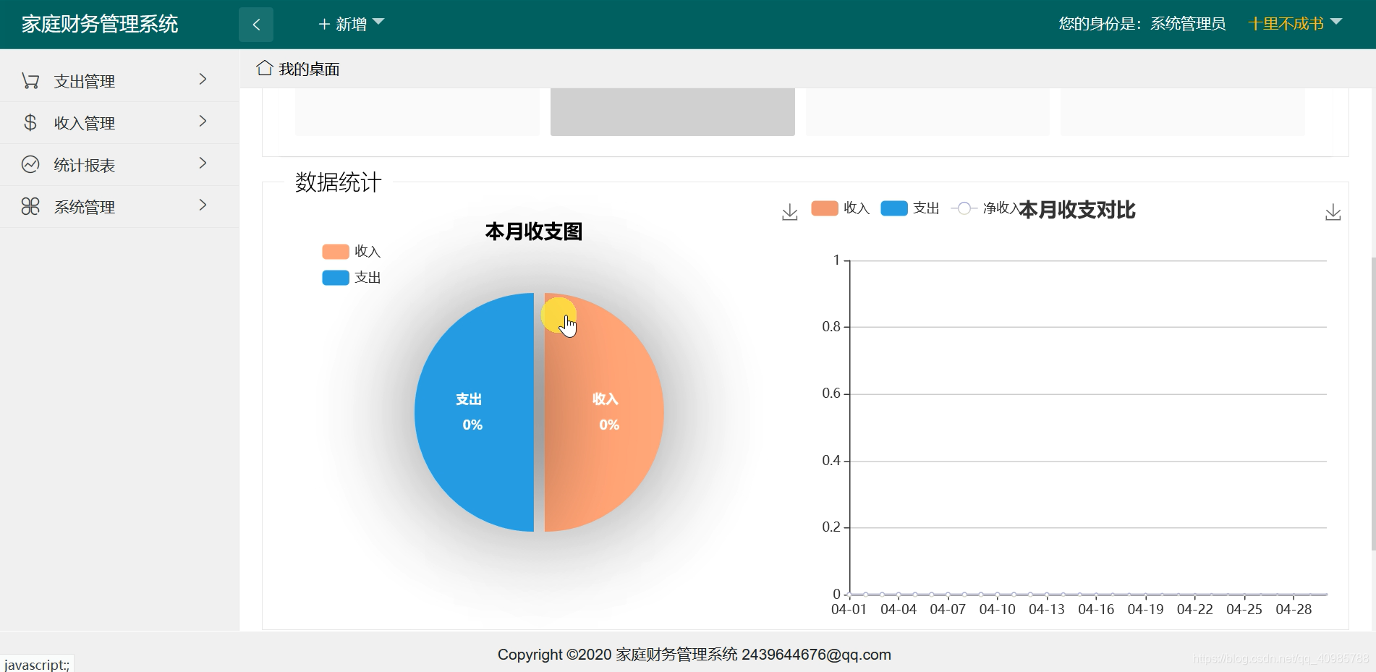1376x672 pixels.
Task: Click the 04-28 x-axis label
Action: click(x=1294, y=609)
